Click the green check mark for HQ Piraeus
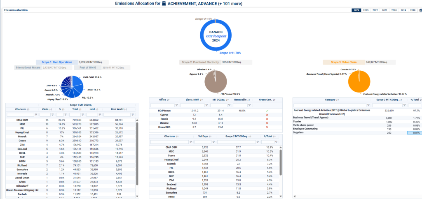Image resolution: width=422 pixels, height=199 pixels. tap(267, 111)
